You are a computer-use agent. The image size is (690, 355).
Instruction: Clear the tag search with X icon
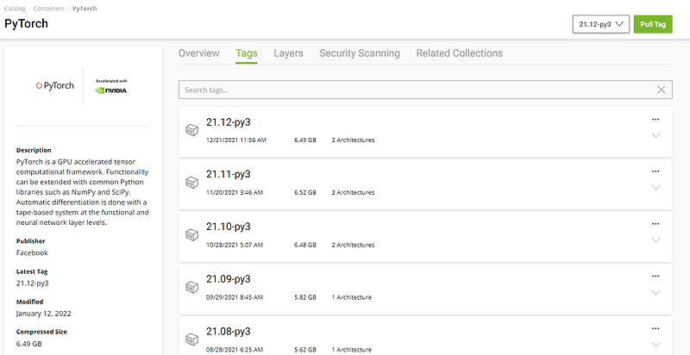pos(662,90)
